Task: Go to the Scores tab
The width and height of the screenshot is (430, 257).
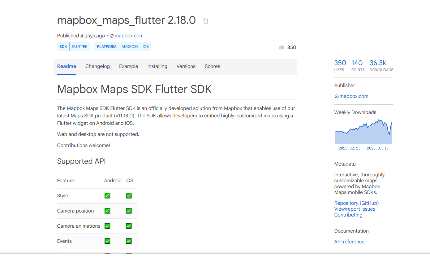Action: (x=212, y=66)
